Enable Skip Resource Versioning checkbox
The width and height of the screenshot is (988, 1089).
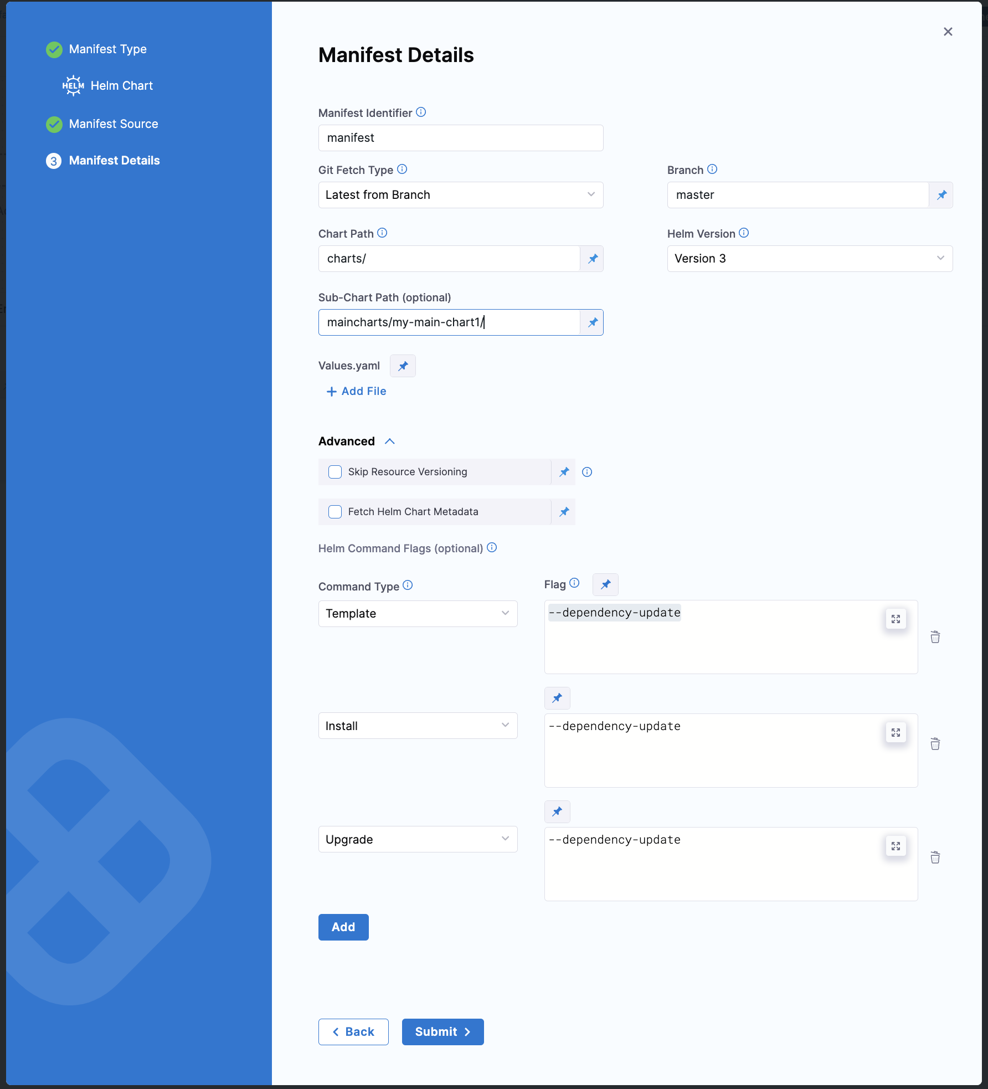tap(335, 472)
